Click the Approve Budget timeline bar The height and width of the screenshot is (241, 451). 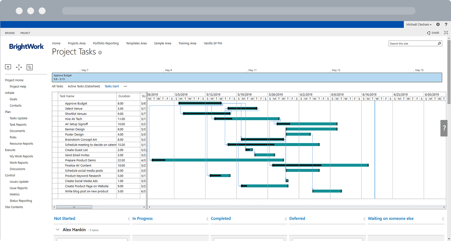point(247,77)
